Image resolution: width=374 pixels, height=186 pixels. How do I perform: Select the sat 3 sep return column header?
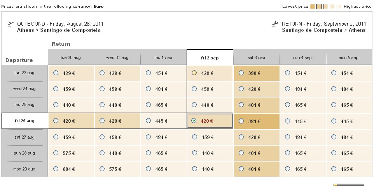[256, 57]
